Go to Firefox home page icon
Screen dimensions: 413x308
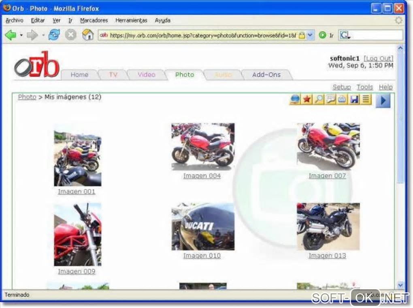click(88, 35)
